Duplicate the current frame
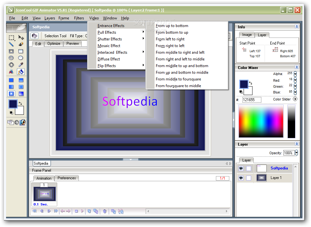The width and height of the screenshot is (311, 227). (x=96, y=211)
